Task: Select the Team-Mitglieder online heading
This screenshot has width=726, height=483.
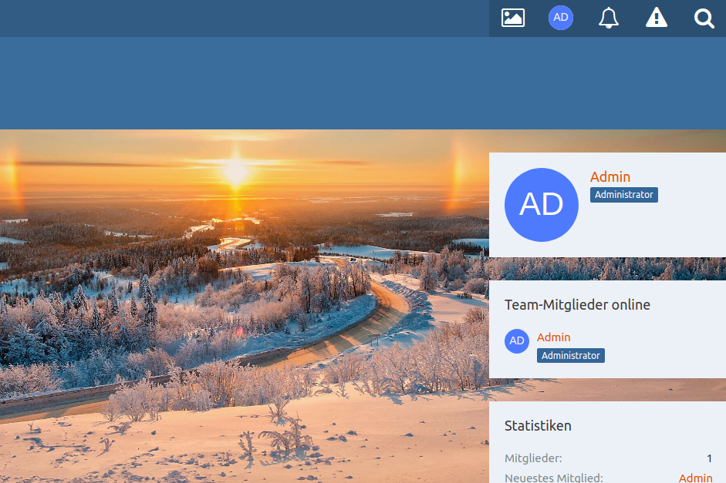Action: pos(577,305)
